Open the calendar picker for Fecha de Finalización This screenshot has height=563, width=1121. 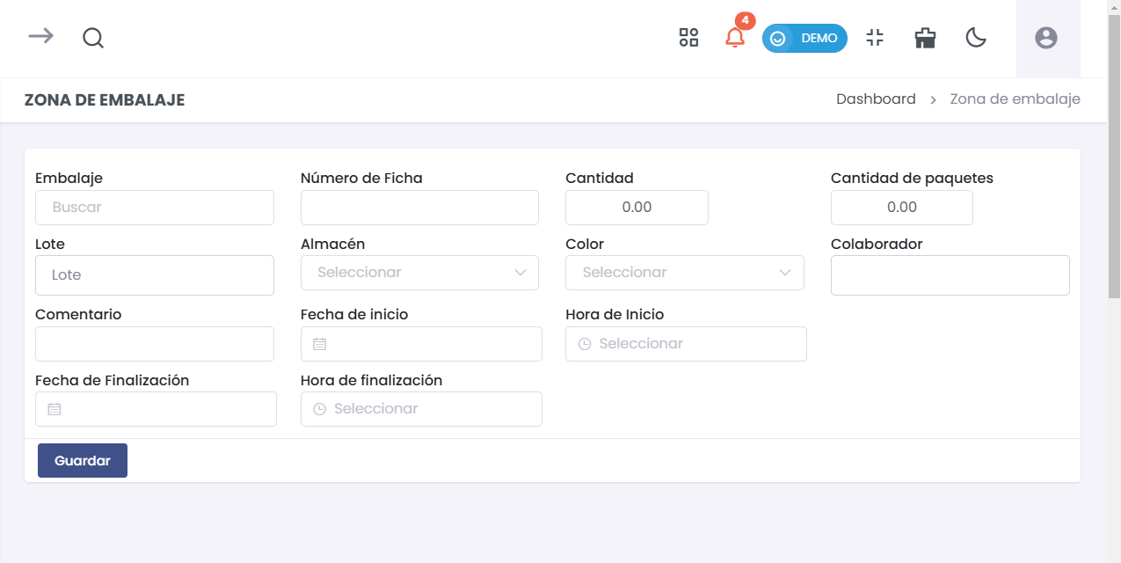[x=55, y=408]
